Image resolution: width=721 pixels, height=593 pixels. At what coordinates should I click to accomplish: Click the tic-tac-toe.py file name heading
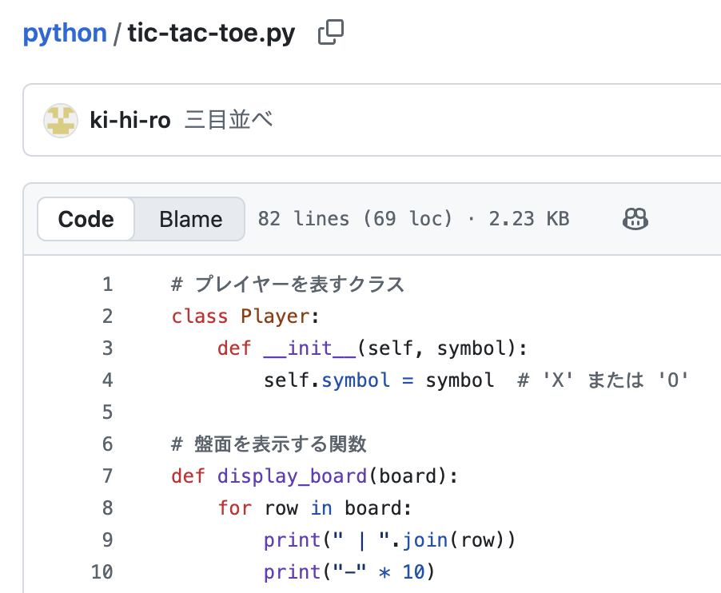pyautogui.click(x=211, y=34)
